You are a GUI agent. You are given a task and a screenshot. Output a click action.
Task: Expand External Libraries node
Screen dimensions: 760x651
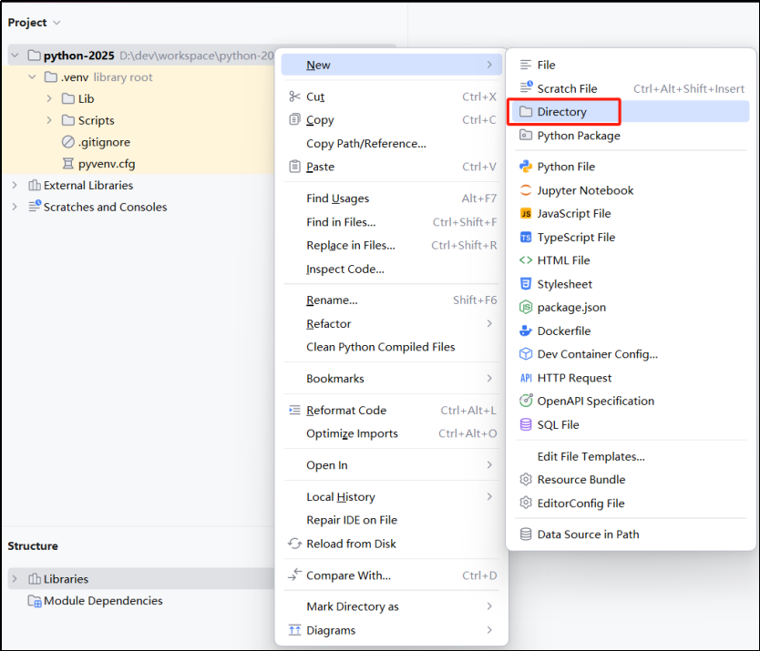[x=15, y=185]
